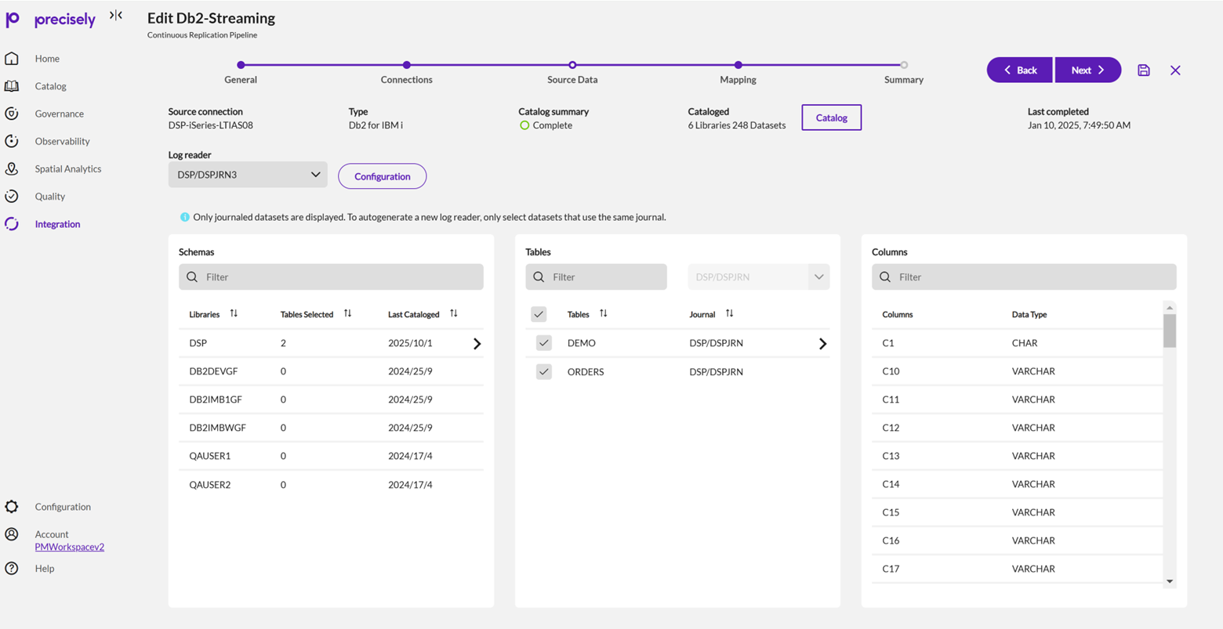Click the ORDERS table name
The image size is (1223, 629).
(586, 371)
